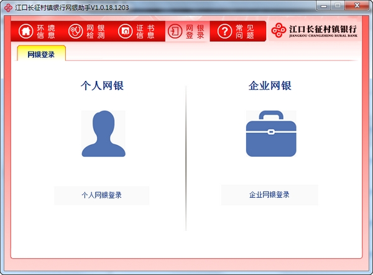This screenshot has width=373, height=275.
Task: Click the 企业网银 heading
Action: 270,85
